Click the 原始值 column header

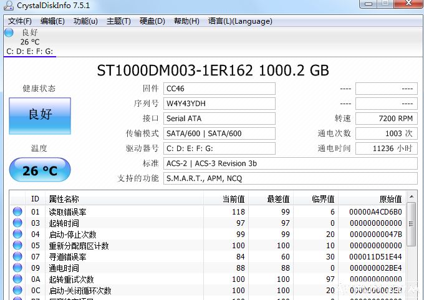(x=390, y=199)
